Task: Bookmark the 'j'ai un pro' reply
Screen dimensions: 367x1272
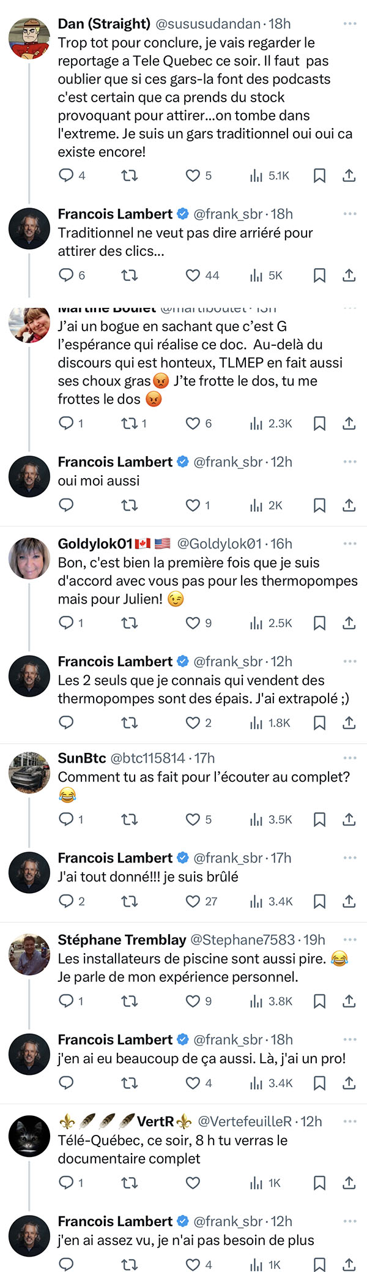Action: pyautogui.click(x=319, y=1083)
